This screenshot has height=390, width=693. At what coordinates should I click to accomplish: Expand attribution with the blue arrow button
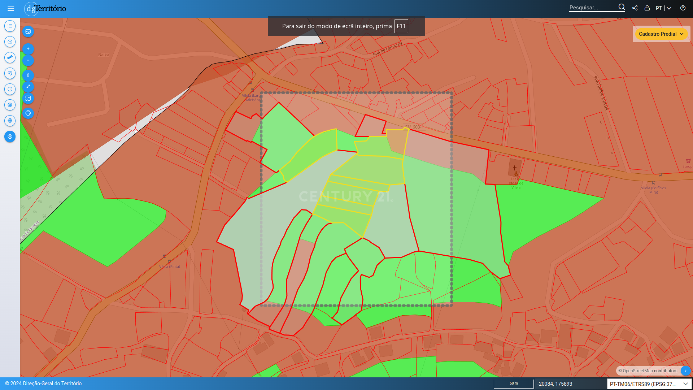pyautogui.click(x=685, y=371)
